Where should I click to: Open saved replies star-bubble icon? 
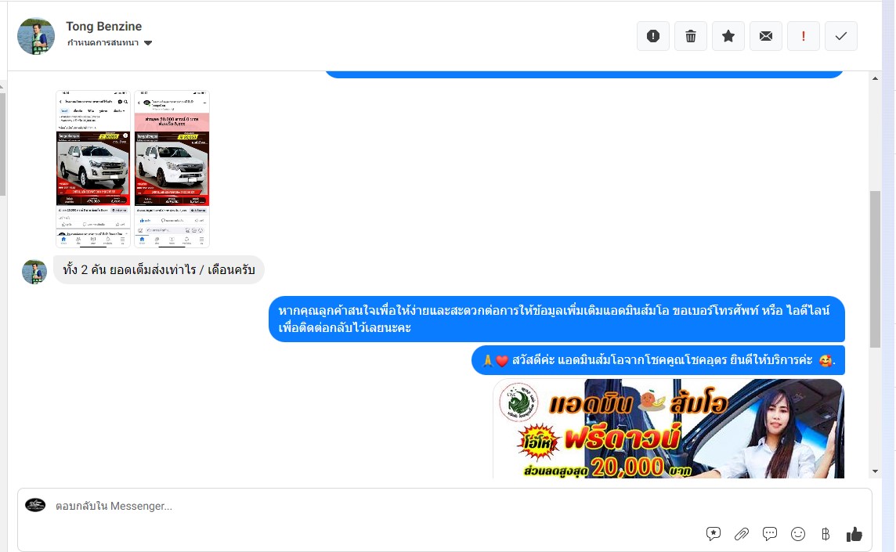(x=714, y=534)
